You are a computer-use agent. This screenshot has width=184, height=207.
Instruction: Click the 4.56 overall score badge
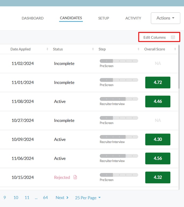[x=158, y=158]
